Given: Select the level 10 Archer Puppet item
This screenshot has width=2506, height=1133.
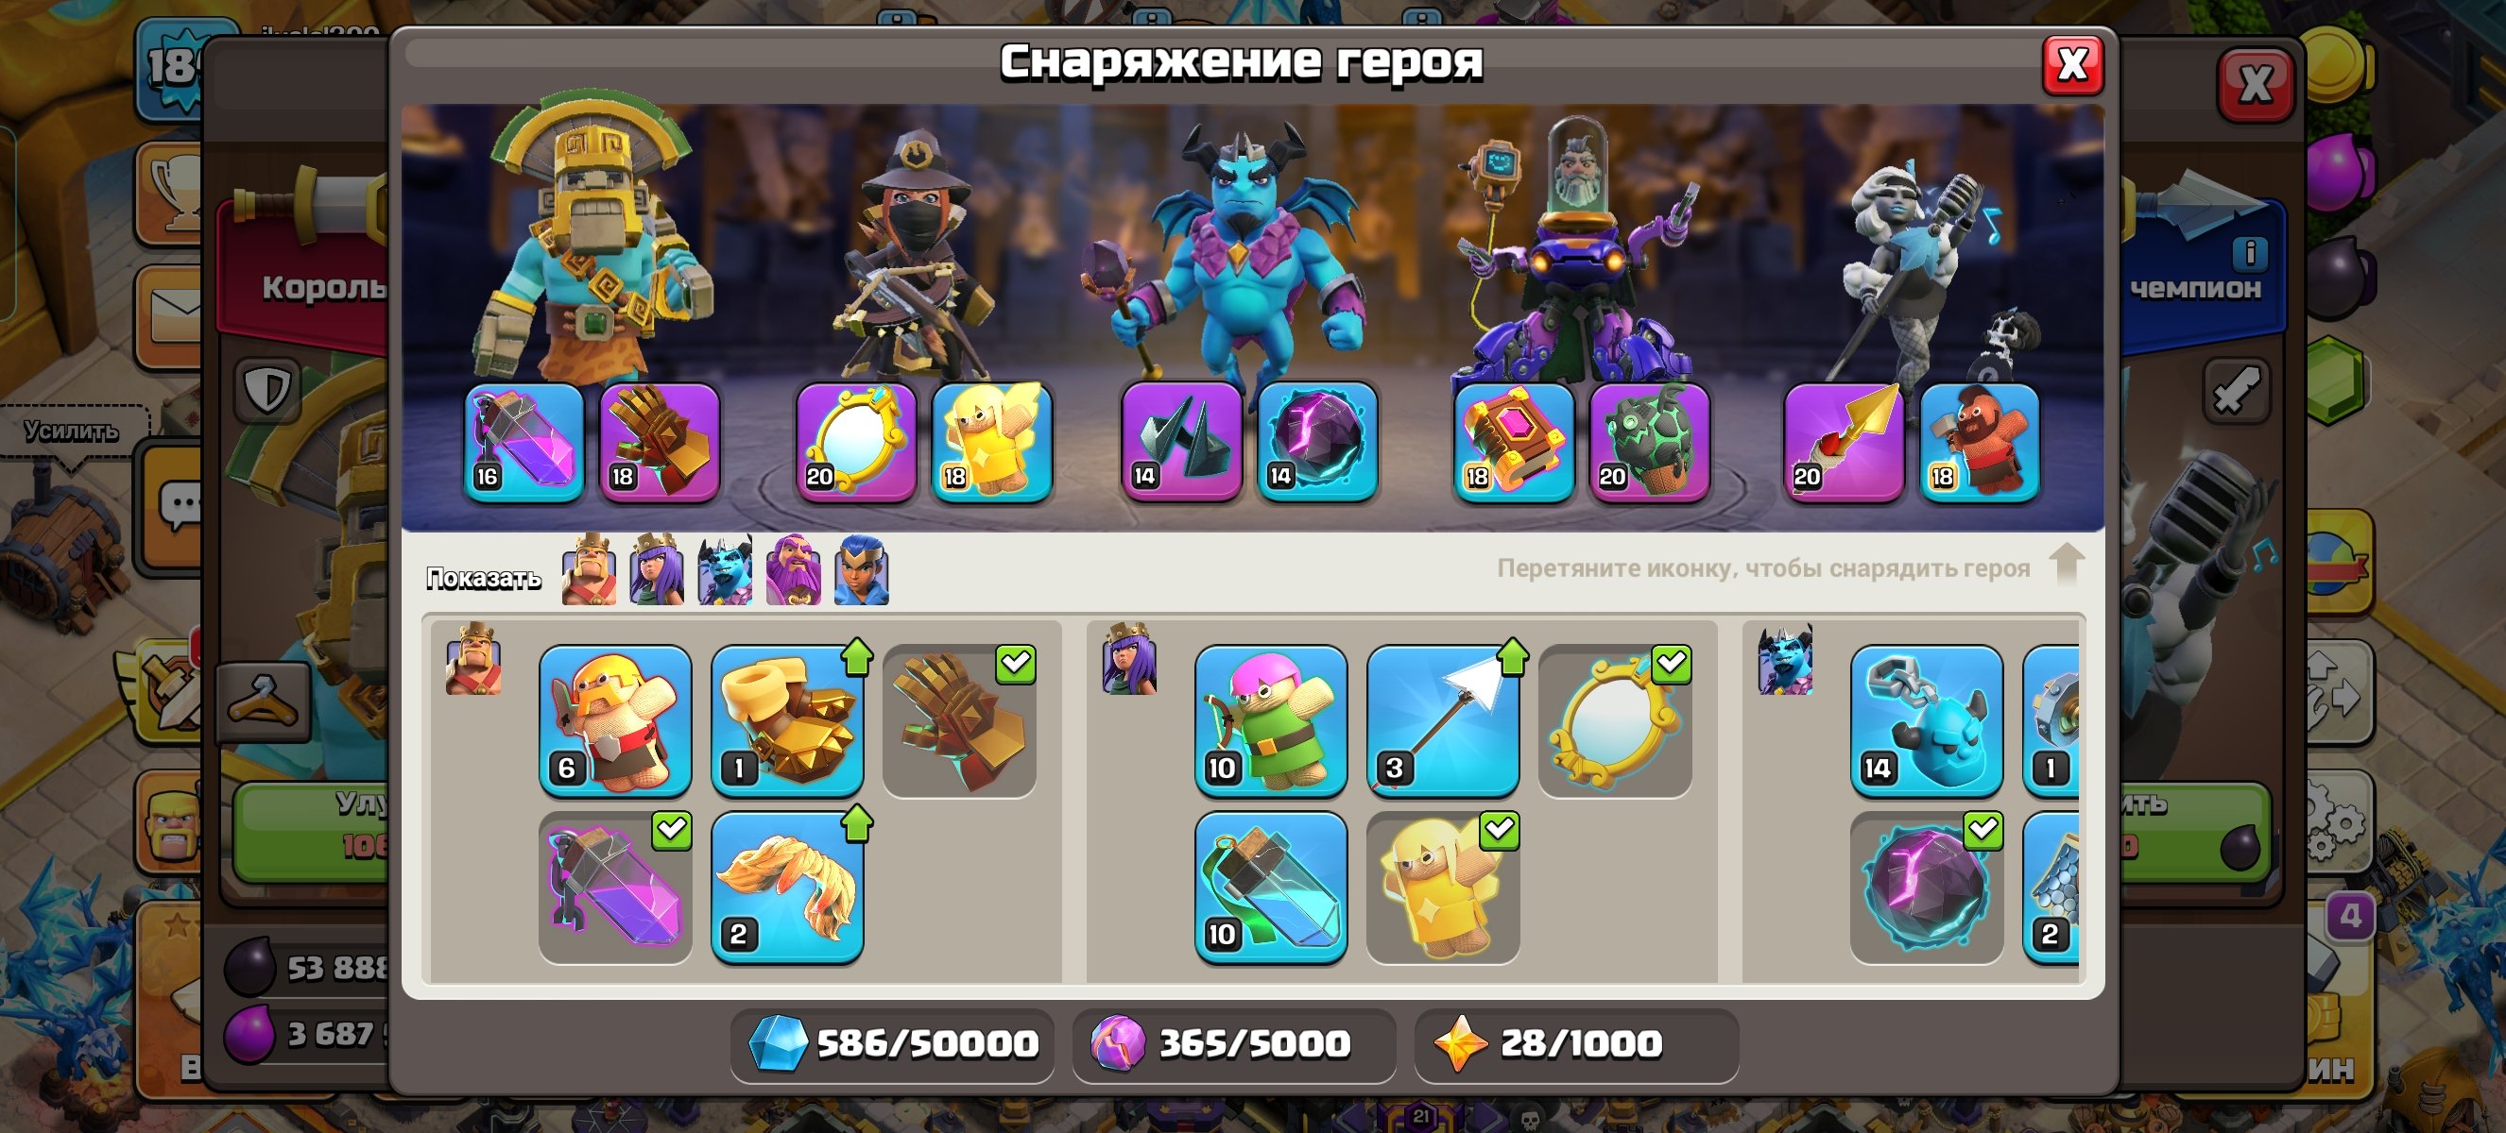Looking at the screenshot, I should click(1271, 720).
